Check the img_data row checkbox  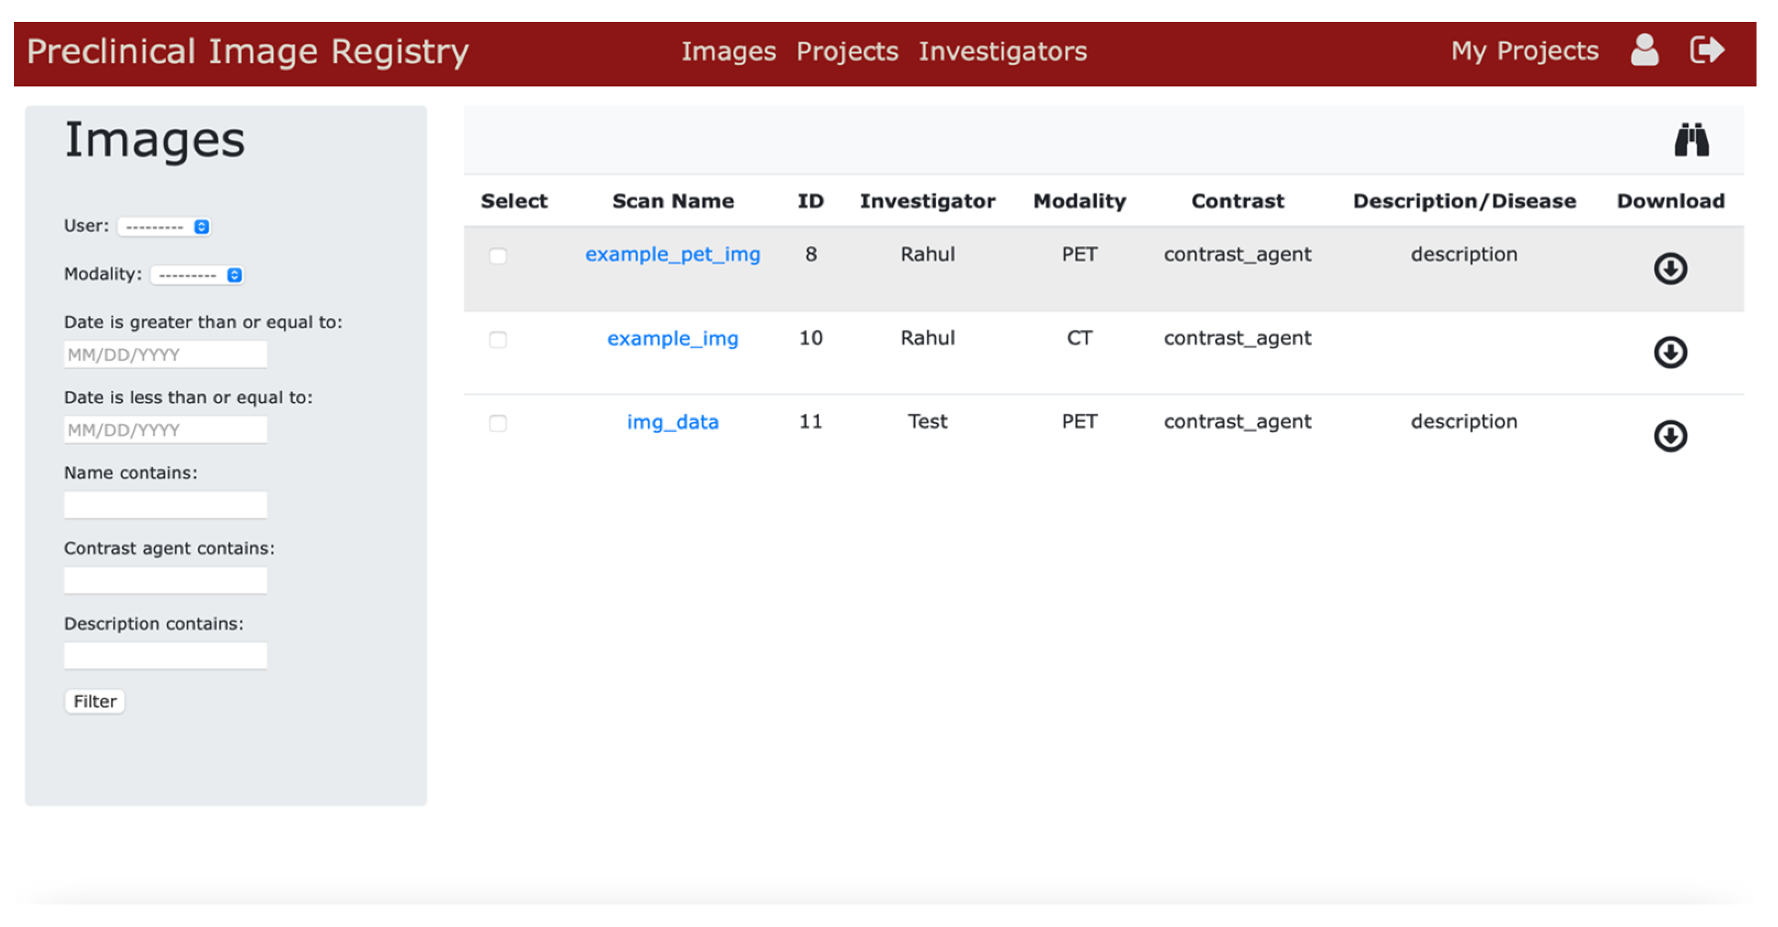pos(497,423)
